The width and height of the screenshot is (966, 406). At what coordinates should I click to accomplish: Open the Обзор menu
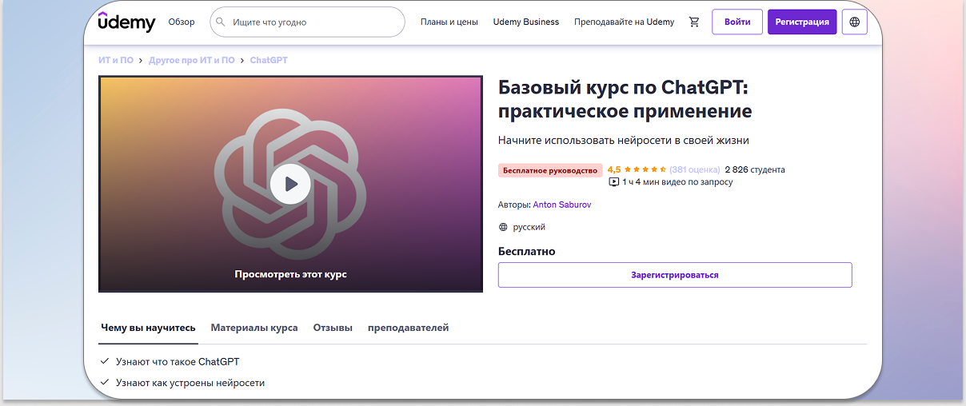click(182, 22)
